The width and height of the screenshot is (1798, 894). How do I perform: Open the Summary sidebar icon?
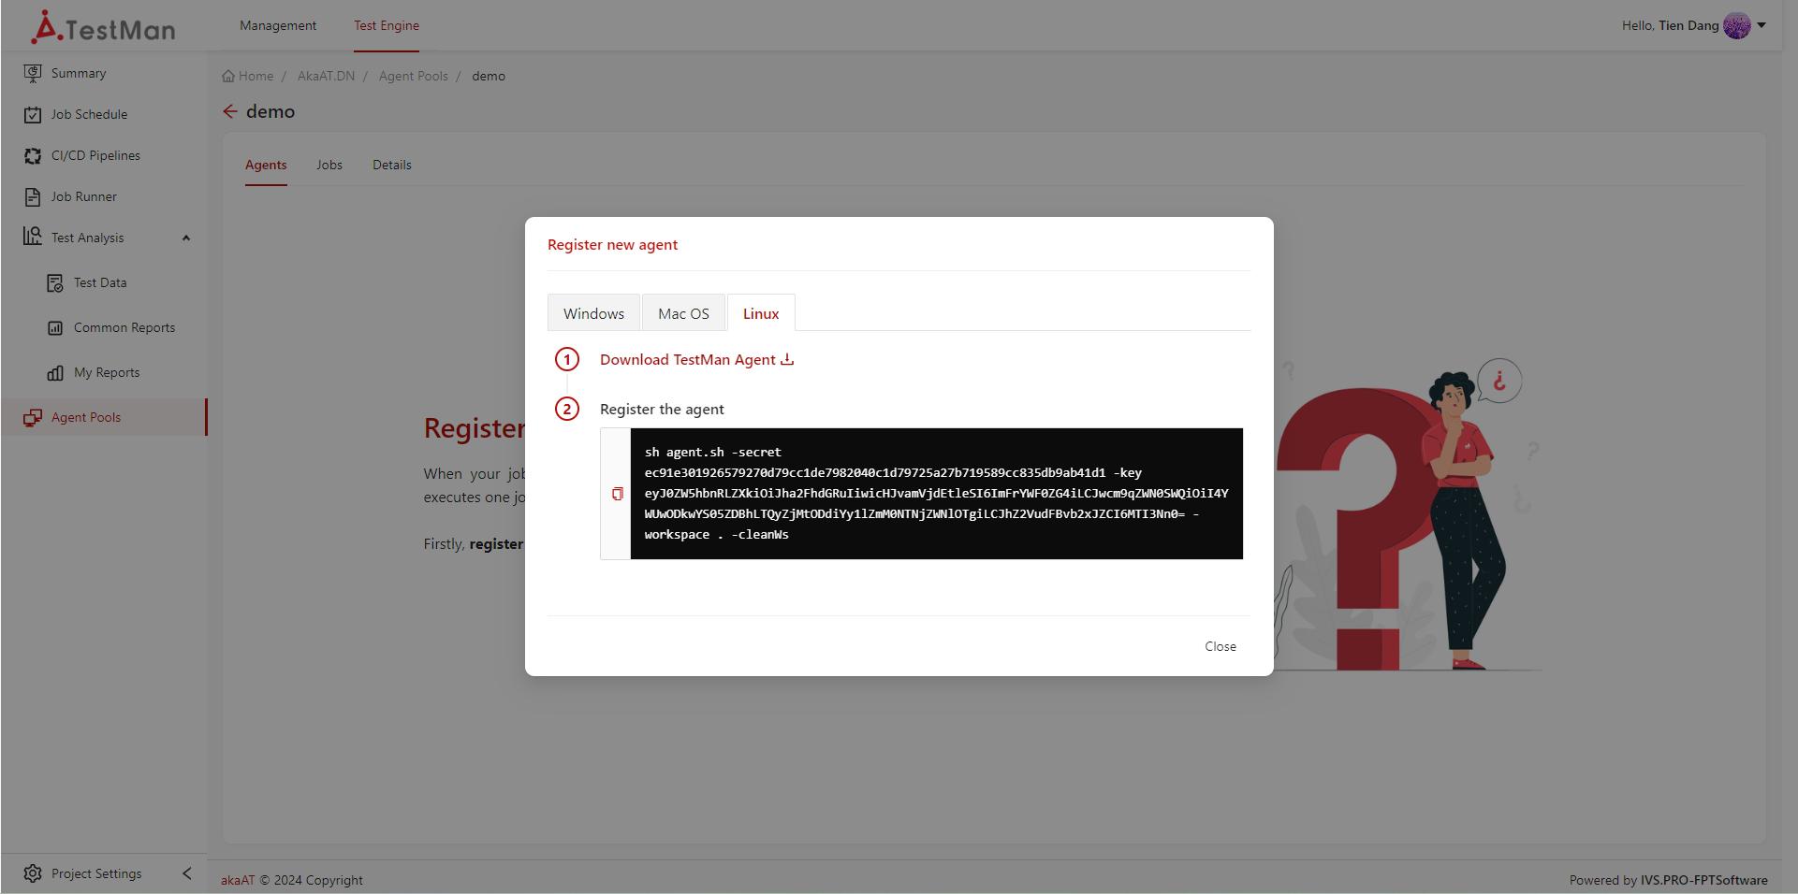coord(33,73)
